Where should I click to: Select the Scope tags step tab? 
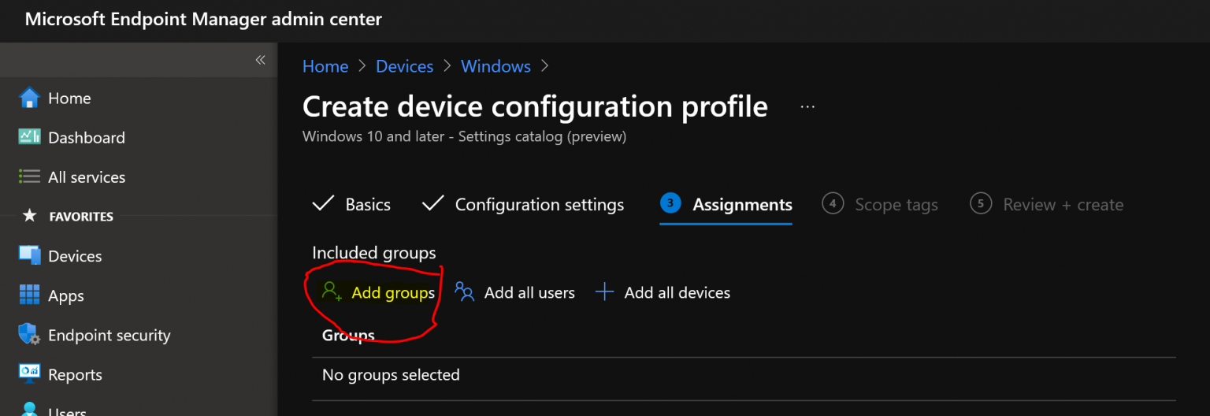880,205
